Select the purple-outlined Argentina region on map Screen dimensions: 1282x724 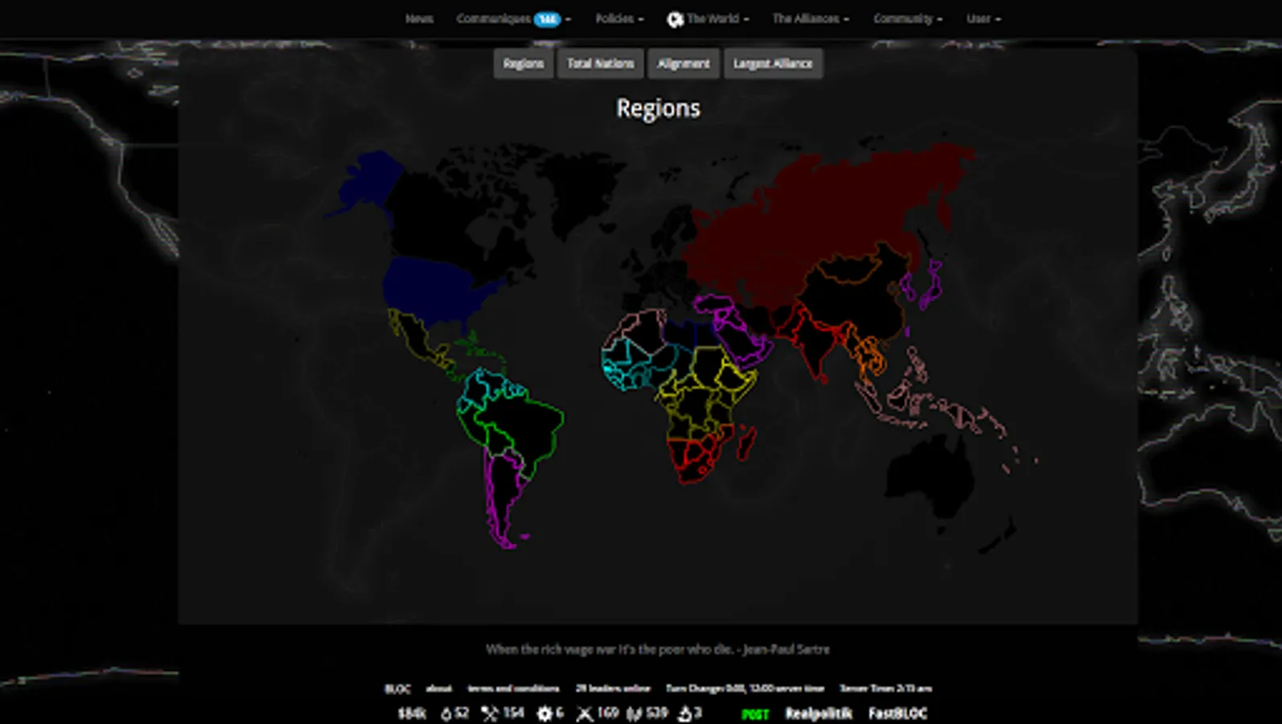[504, 499]
